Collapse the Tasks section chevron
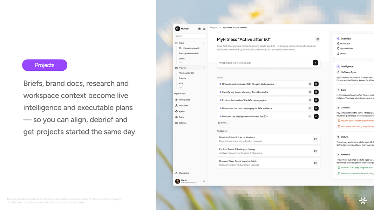The width and height of the screenshot is (374, 210). click(204, 43)
